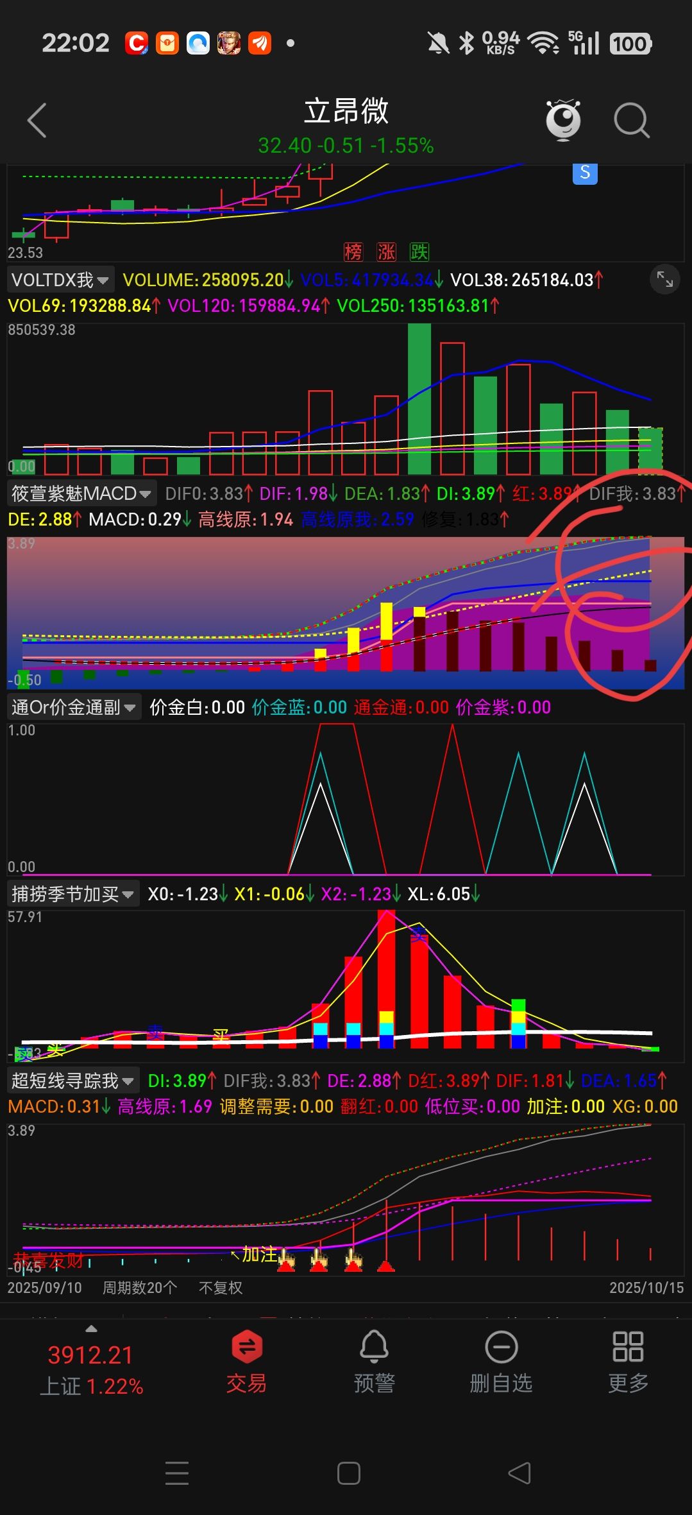Tap the Android home button

pos(348,1473)
